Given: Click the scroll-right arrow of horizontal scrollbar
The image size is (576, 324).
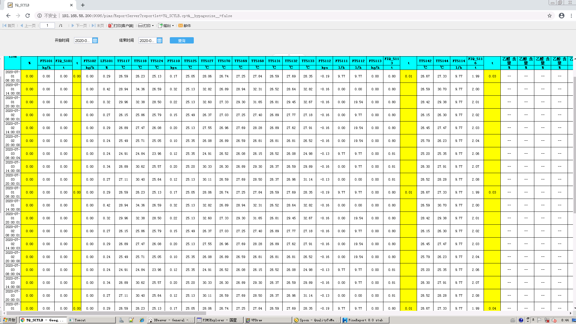Looking at the screenshot, I should coord(570,313).
